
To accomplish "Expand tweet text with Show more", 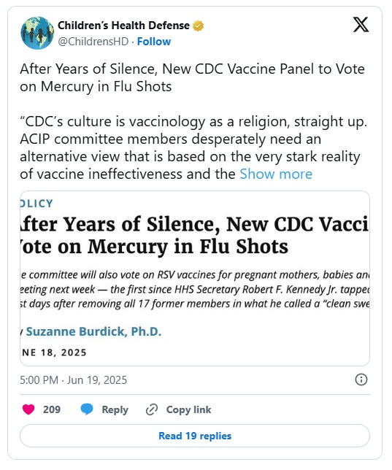I will point(276,174).
